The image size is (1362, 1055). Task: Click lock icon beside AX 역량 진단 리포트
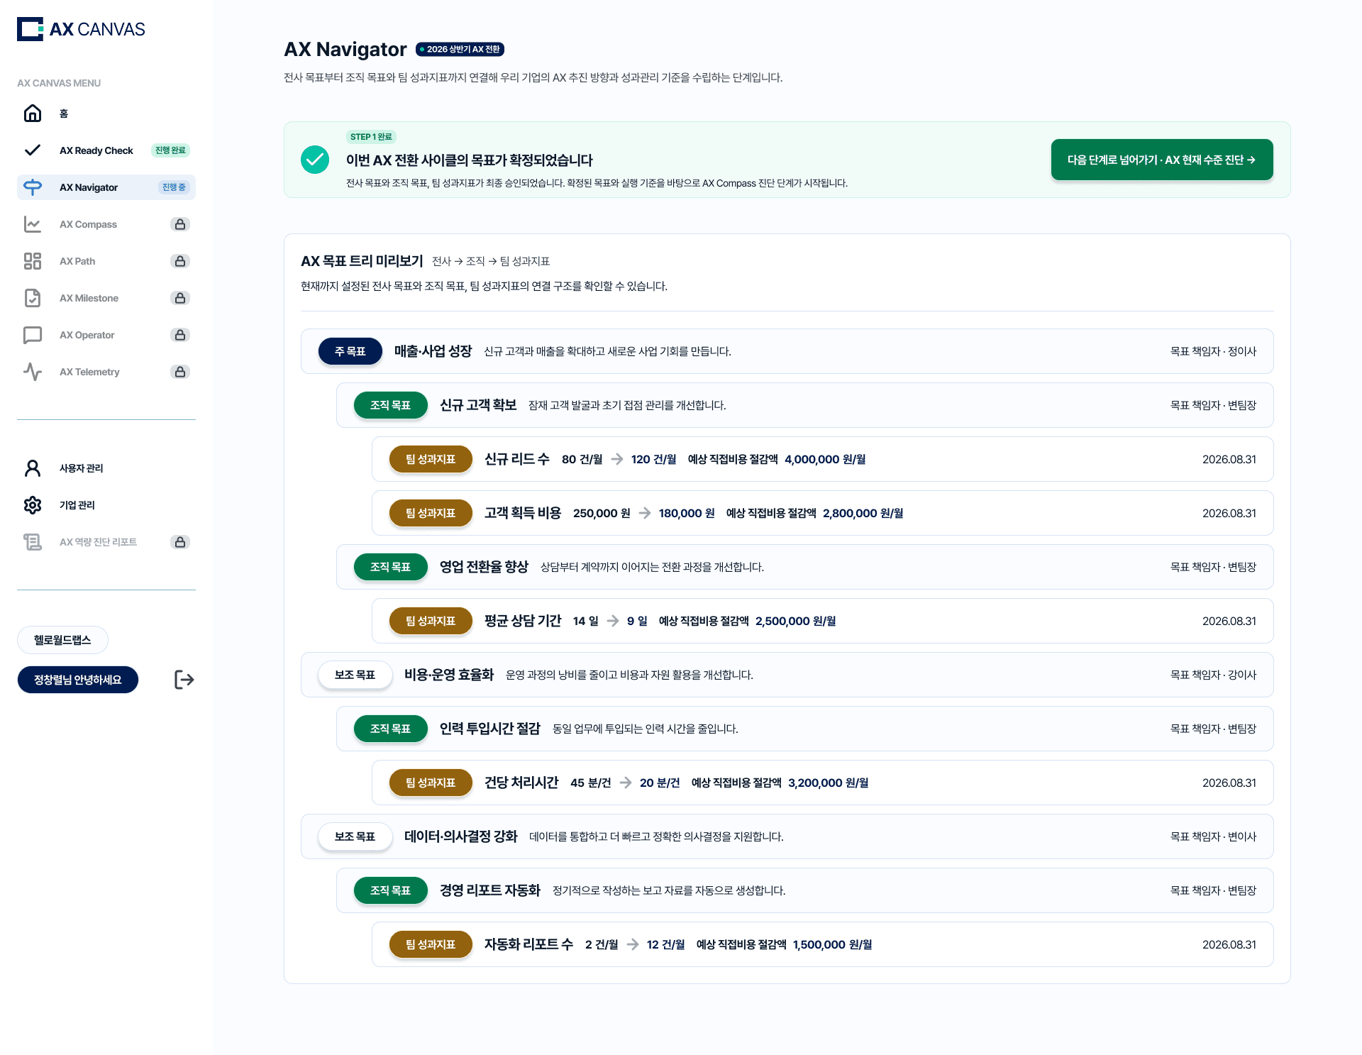click(x=180, y=542)
